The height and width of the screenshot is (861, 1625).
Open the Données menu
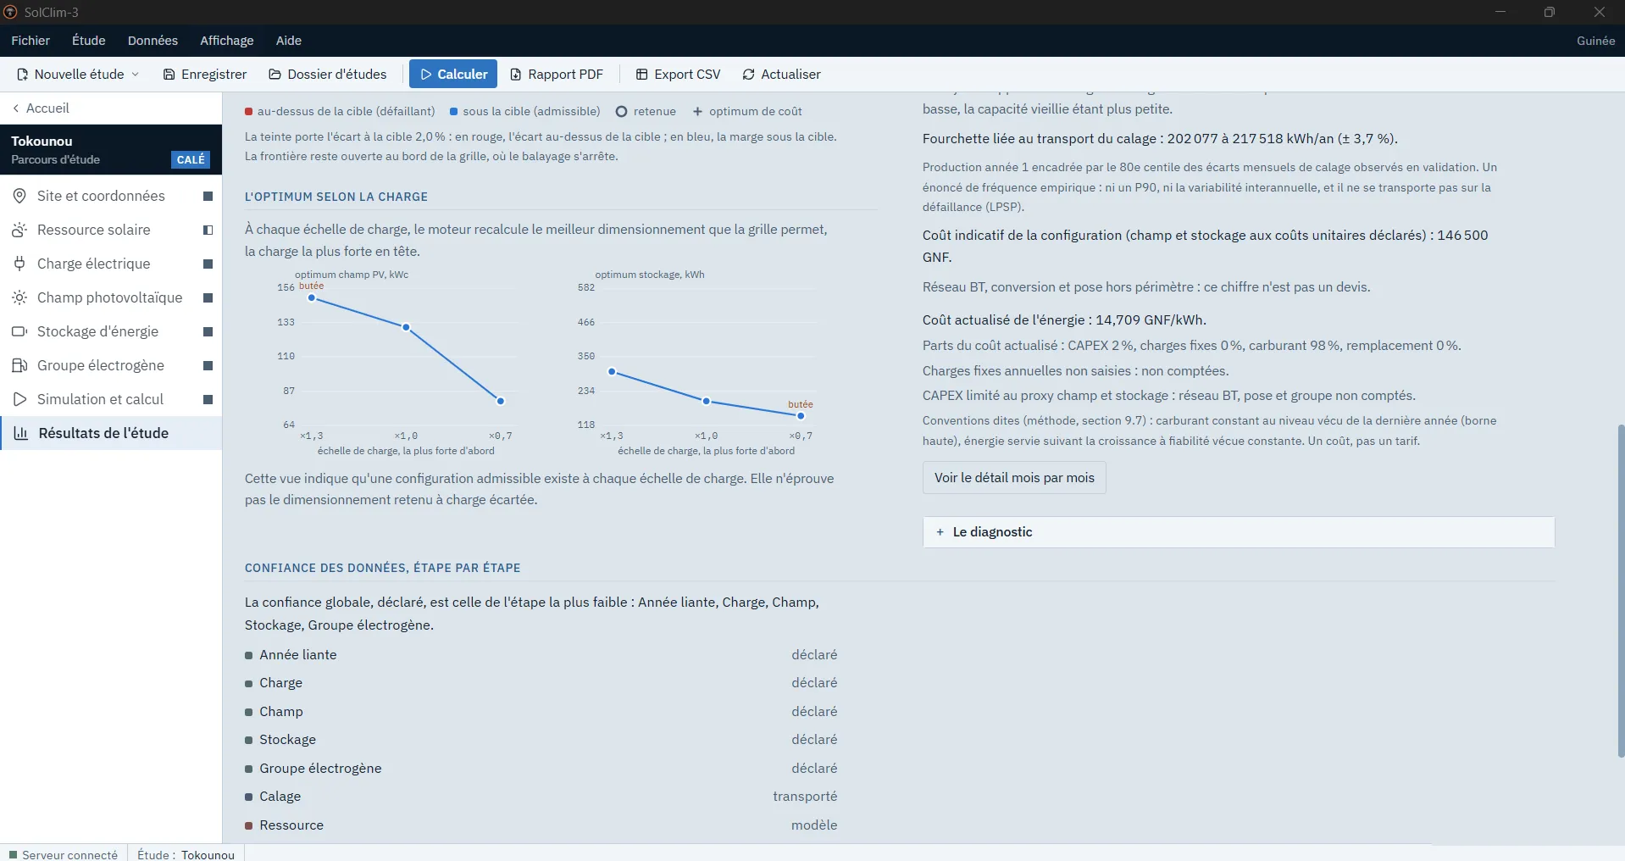coord(153,41)
